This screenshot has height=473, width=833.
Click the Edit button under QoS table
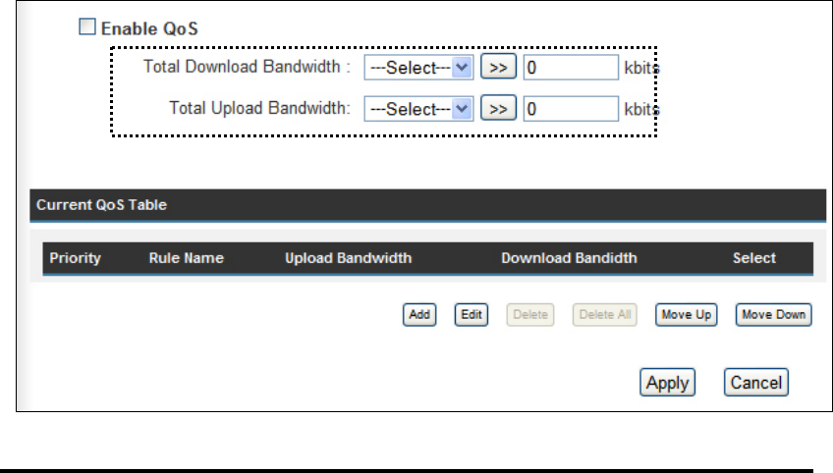pyautogui.click(x=472, y=315)
